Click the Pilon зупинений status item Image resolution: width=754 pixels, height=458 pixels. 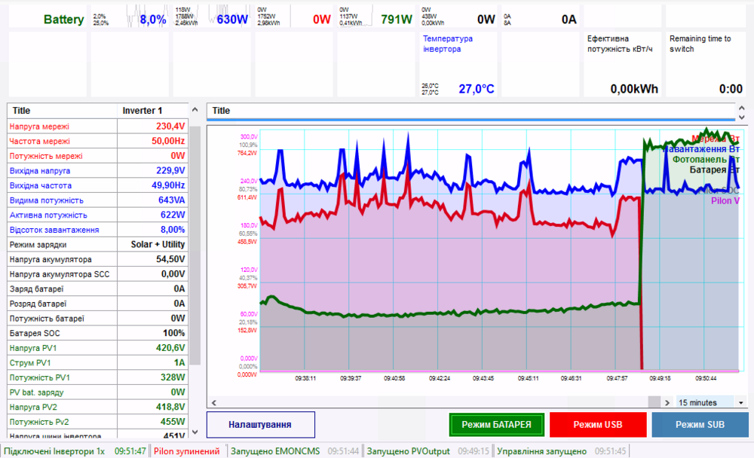coord(187,451)
